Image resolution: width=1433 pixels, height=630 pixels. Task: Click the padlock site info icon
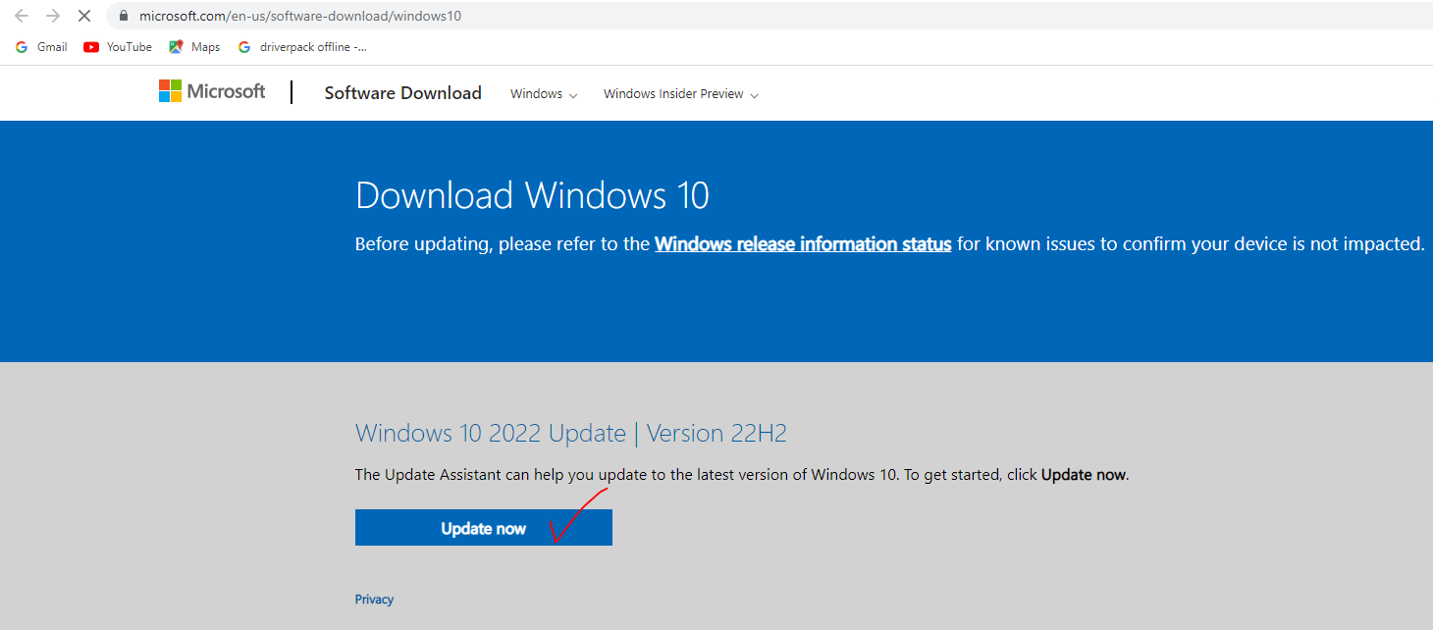tap(124, 17)
